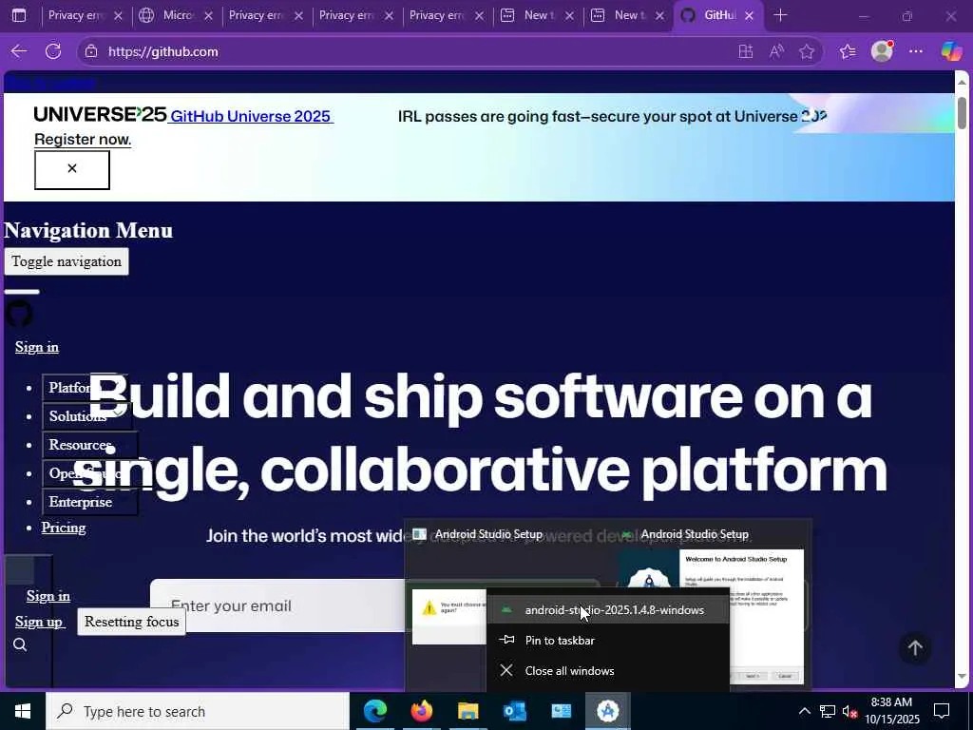Click the page vertical scrollbar thumb
Image resolution: width=973 pixels, height=730 pixels.
(962, 113)
